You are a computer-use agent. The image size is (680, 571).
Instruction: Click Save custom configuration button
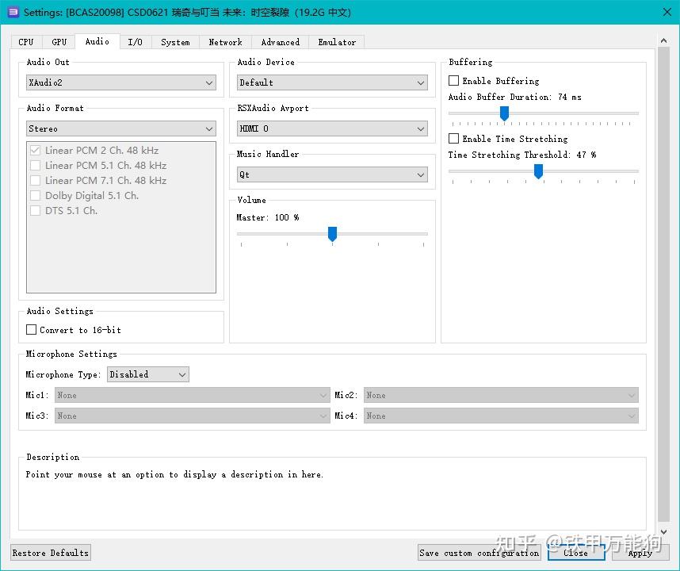pyautogui.click(x=479, y=553)
